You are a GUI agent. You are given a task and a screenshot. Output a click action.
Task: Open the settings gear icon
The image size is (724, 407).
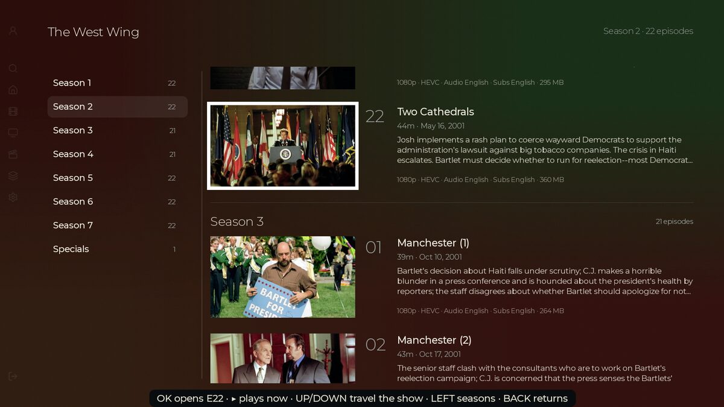pyautogui.click(x=13, y=197)
